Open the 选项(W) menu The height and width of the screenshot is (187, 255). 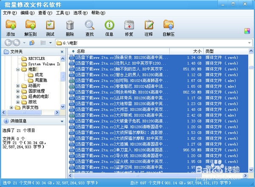80,13
